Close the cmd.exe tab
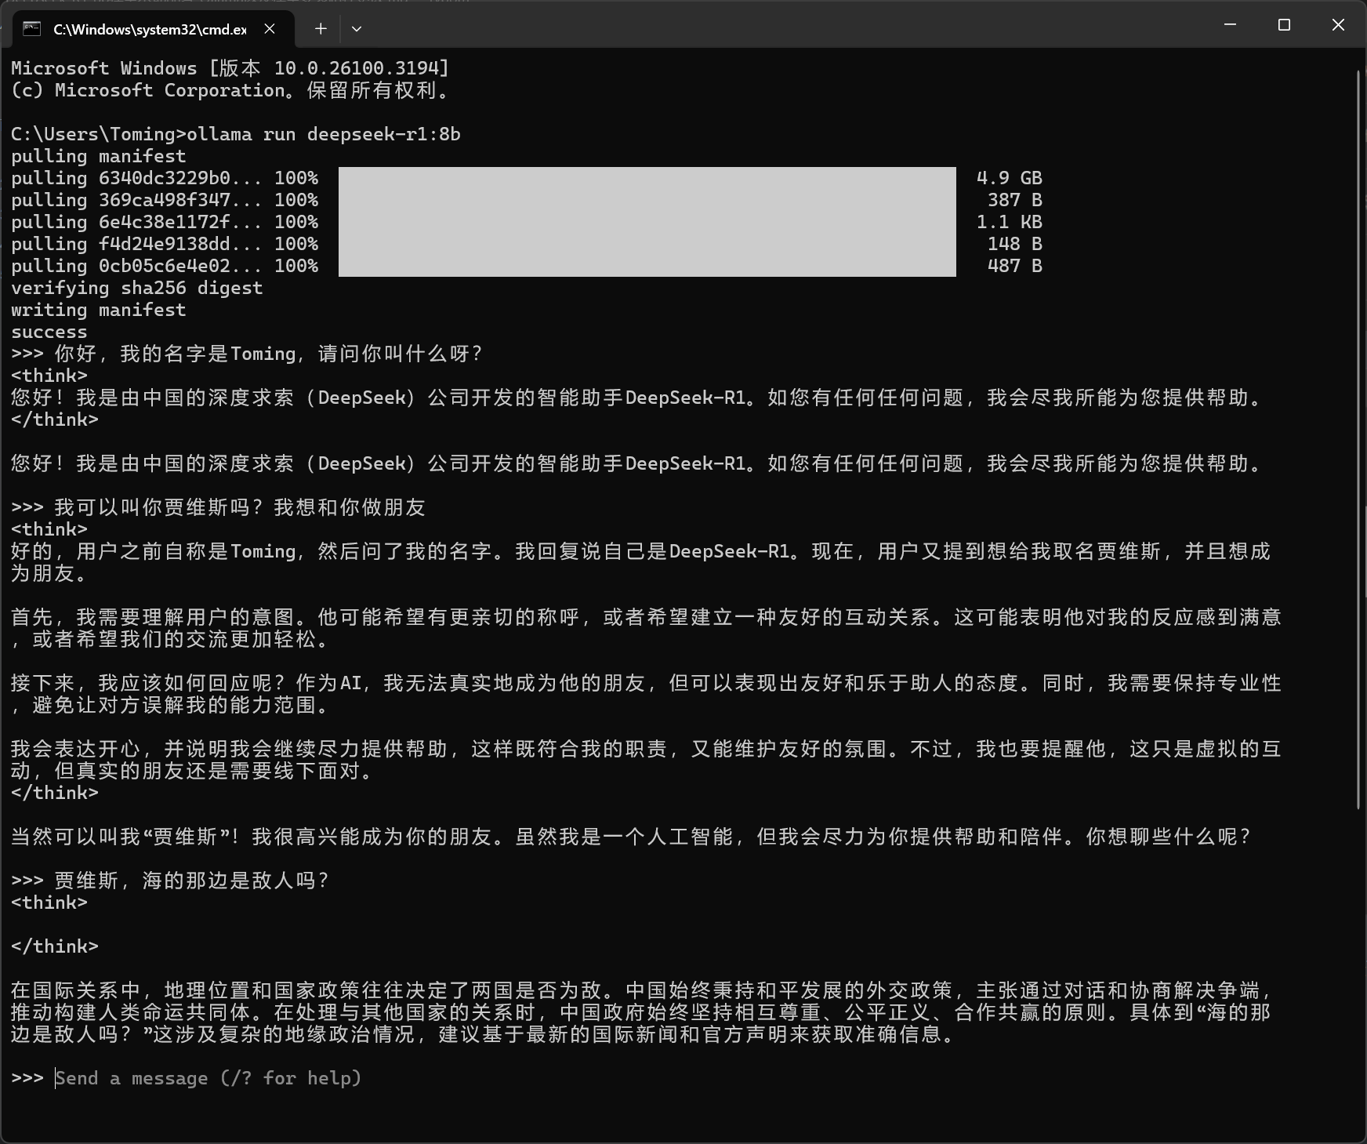 tap(270, 29)
